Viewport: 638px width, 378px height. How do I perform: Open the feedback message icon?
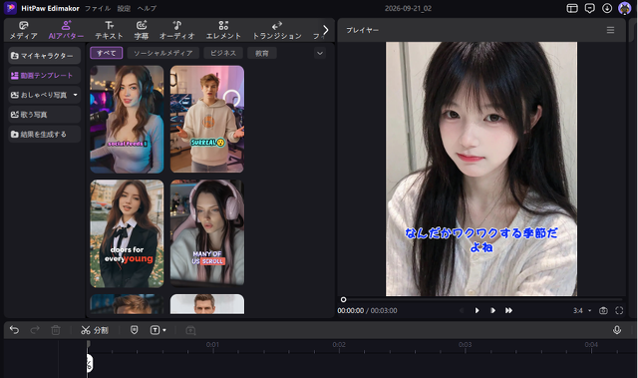[x=589, y=8]
